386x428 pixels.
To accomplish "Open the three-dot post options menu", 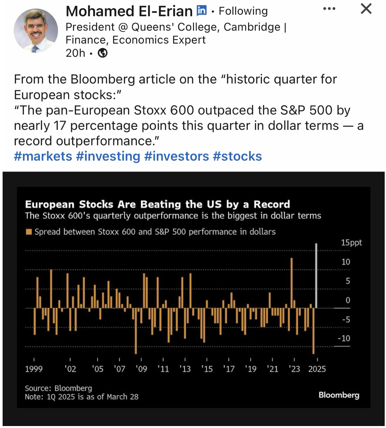I will pyautogui.click(x=329, y=9).
